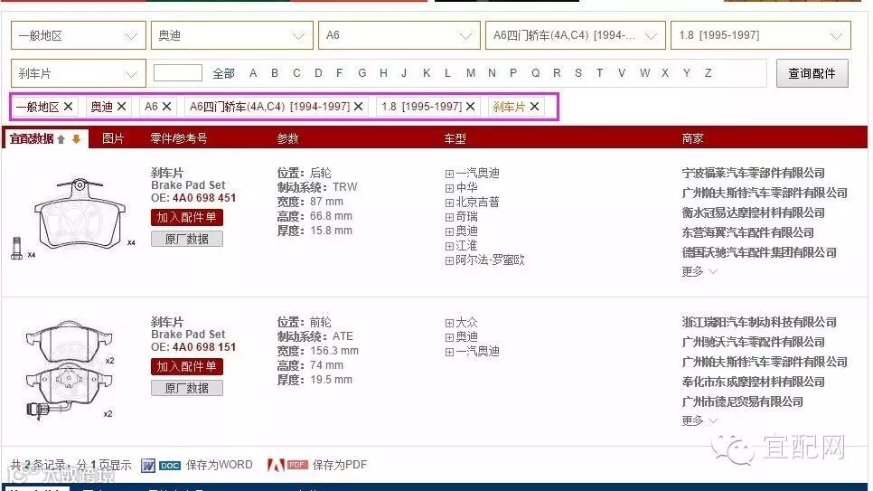Add part 4A0 698 451 to parts list
The height and width of the screenshot is (491, 873).
pos(187,217)
